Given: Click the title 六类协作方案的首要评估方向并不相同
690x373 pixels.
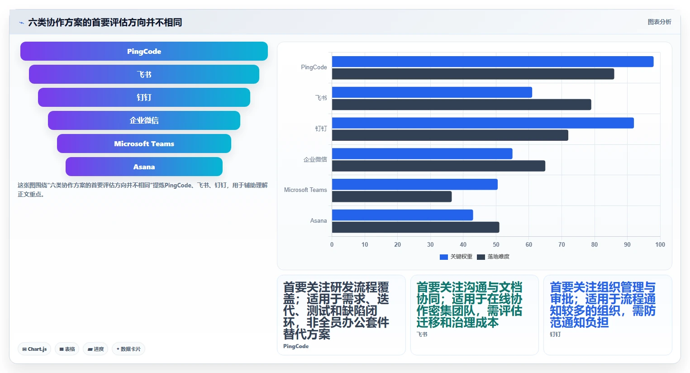Looking at the screenshot, I should click(105, 22).
